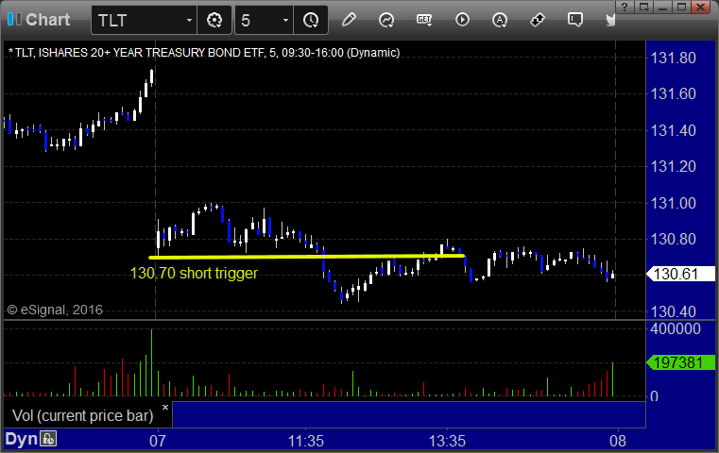The image size is (719, 453).
Task: Click the 131.80 price axis label
Action: [673, 58]
